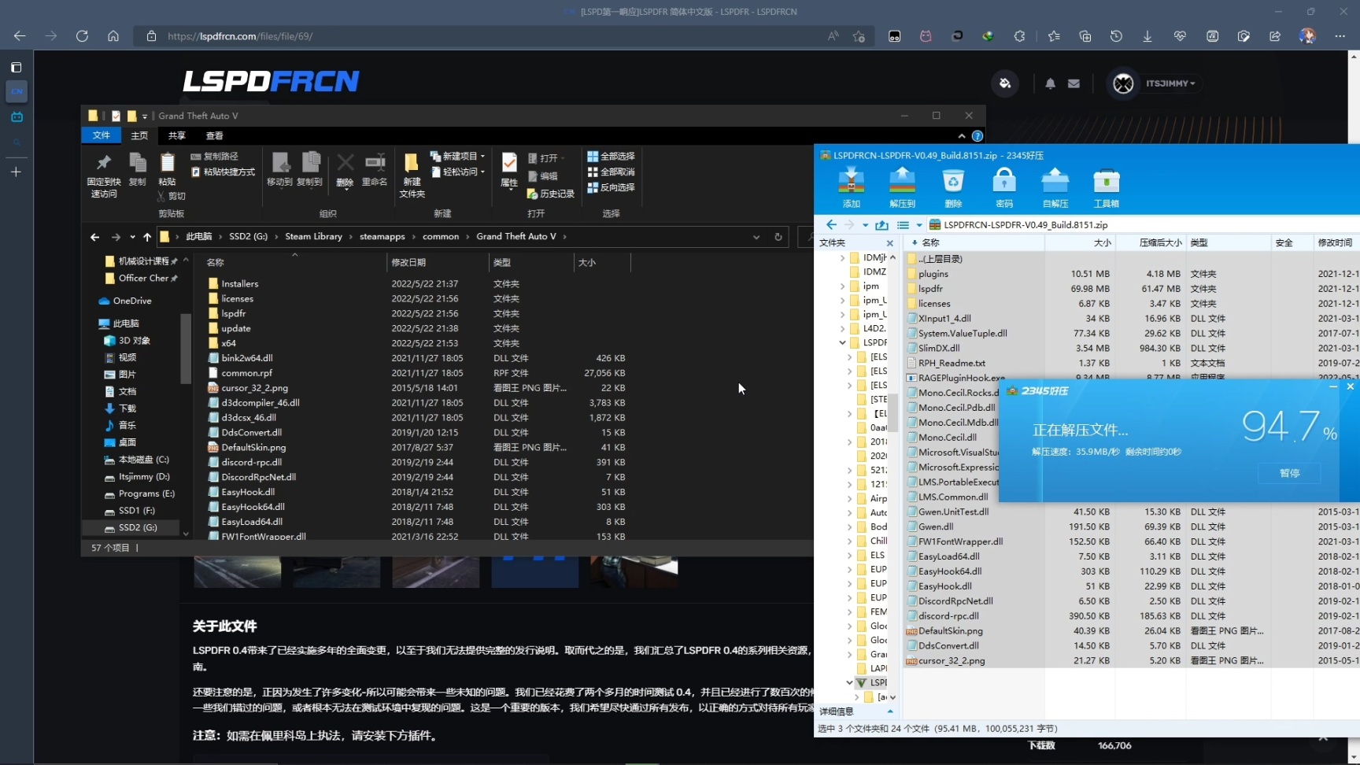Click steamapps in the Explorer address breadcrumb
1360x765 pixels.
pyautogui.click(x=382, y=236)
